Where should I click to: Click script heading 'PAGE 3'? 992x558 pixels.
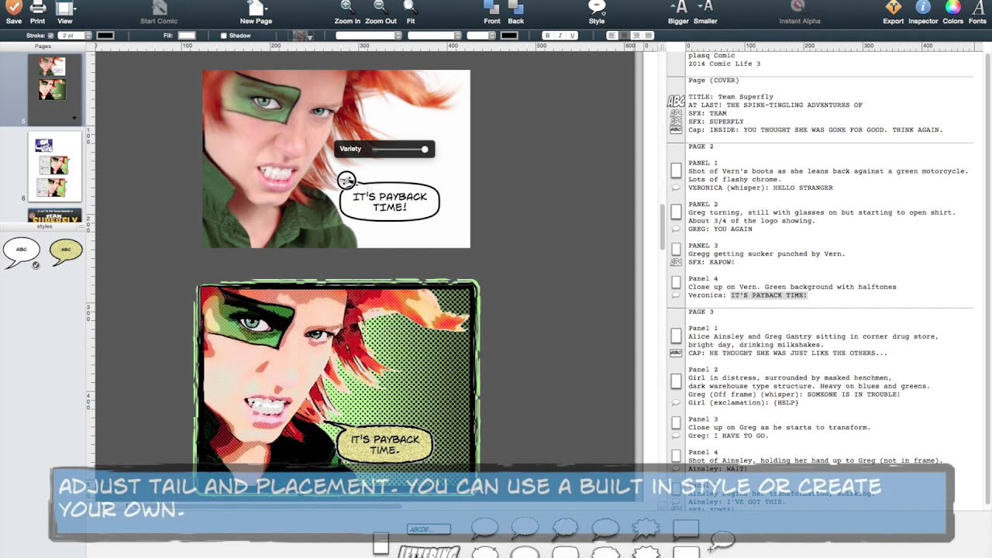701,312
